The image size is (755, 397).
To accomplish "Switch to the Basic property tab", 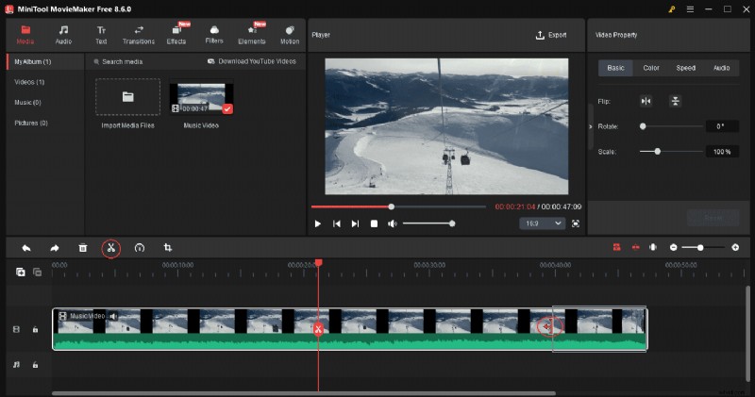I will [x=615, y=68].
